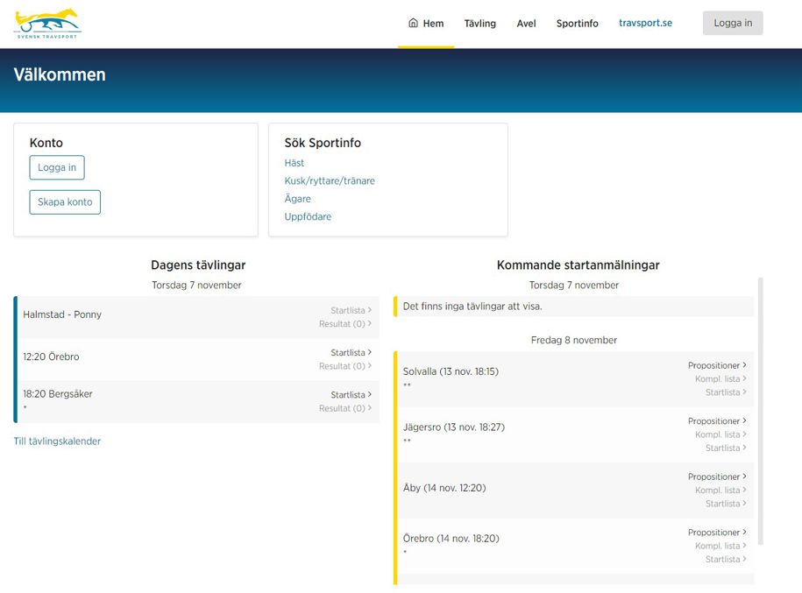View Propositioner for Örebro 14 nov.
Viewport: 802px width, 593px height.
(716, 533)
